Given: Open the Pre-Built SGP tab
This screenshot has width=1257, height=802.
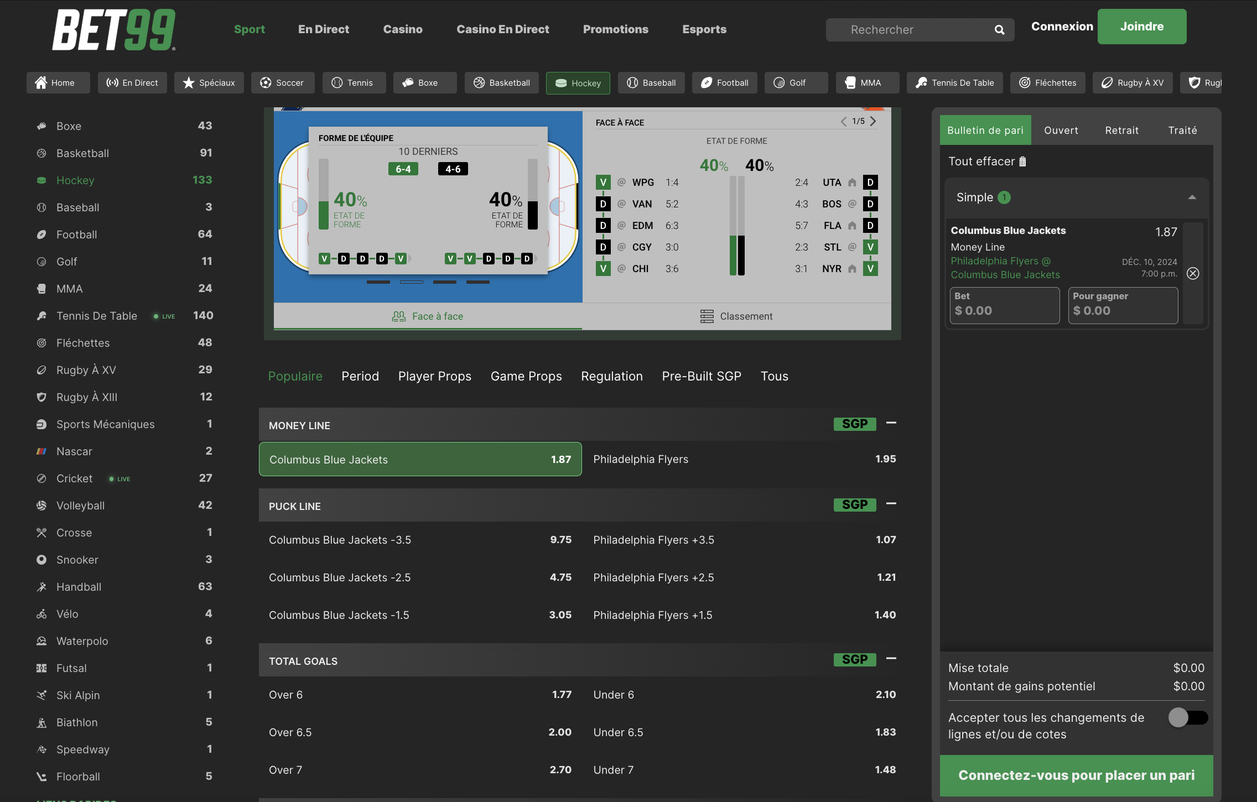Looking at the screenshot, I should click(x=702, y=376).
